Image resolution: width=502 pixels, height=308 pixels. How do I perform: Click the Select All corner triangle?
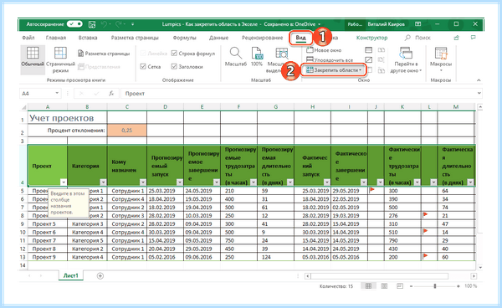[x=23, y=107]
